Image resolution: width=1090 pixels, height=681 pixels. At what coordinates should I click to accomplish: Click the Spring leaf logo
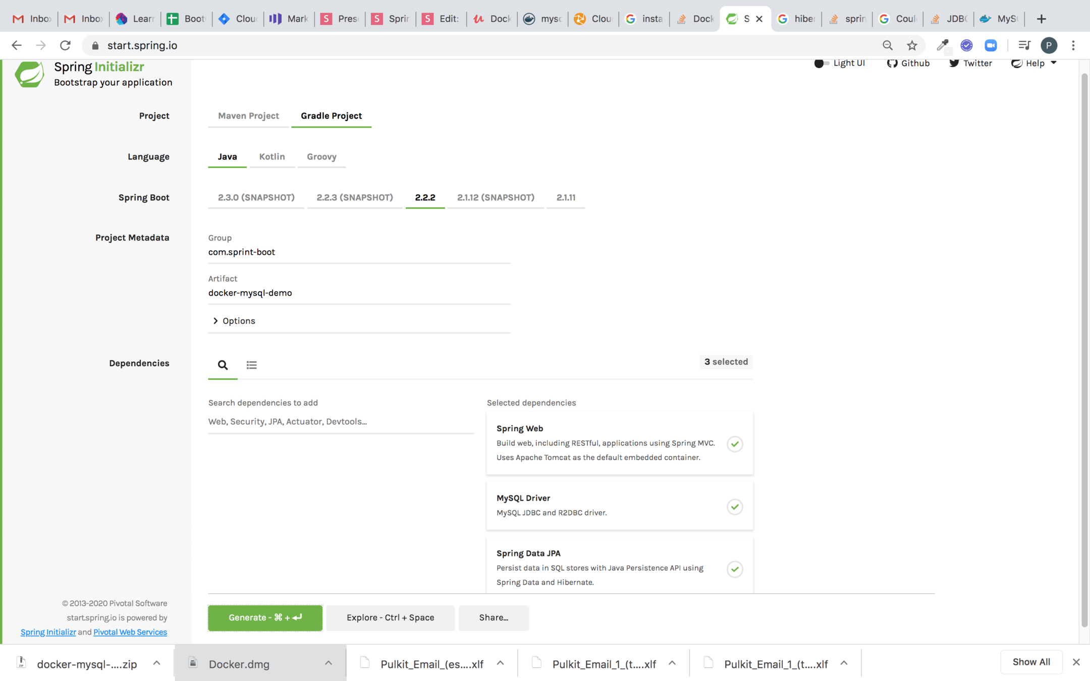(29, 74)
